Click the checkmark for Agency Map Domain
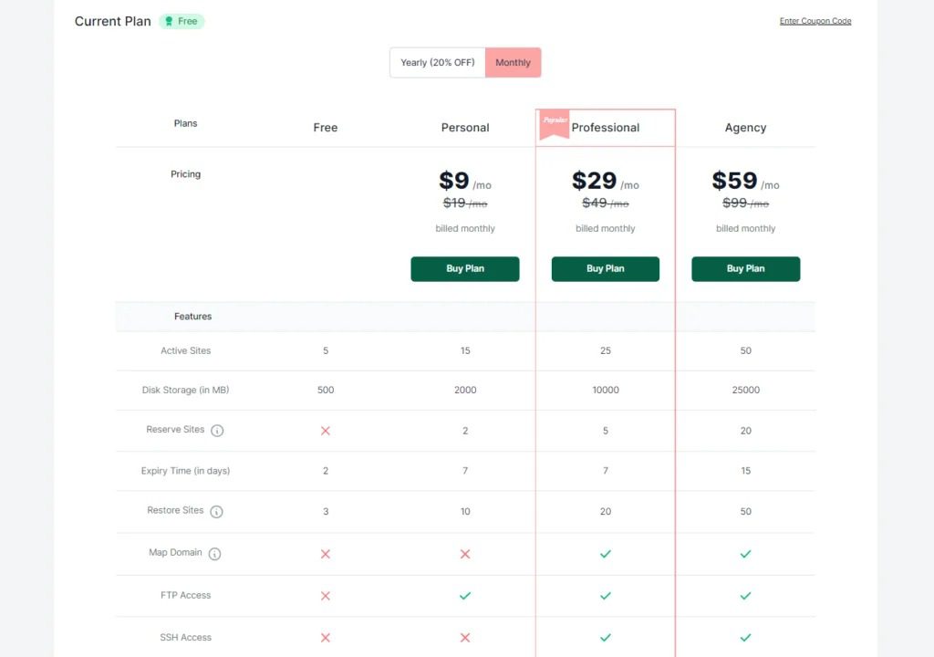Screen dimensions: 934x657 pyautogui.click(x=745, y=554)
